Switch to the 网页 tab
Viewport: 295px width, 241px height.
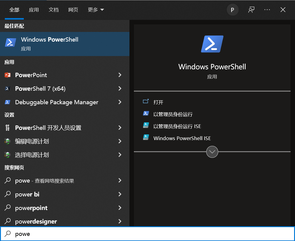pos(73,10)
